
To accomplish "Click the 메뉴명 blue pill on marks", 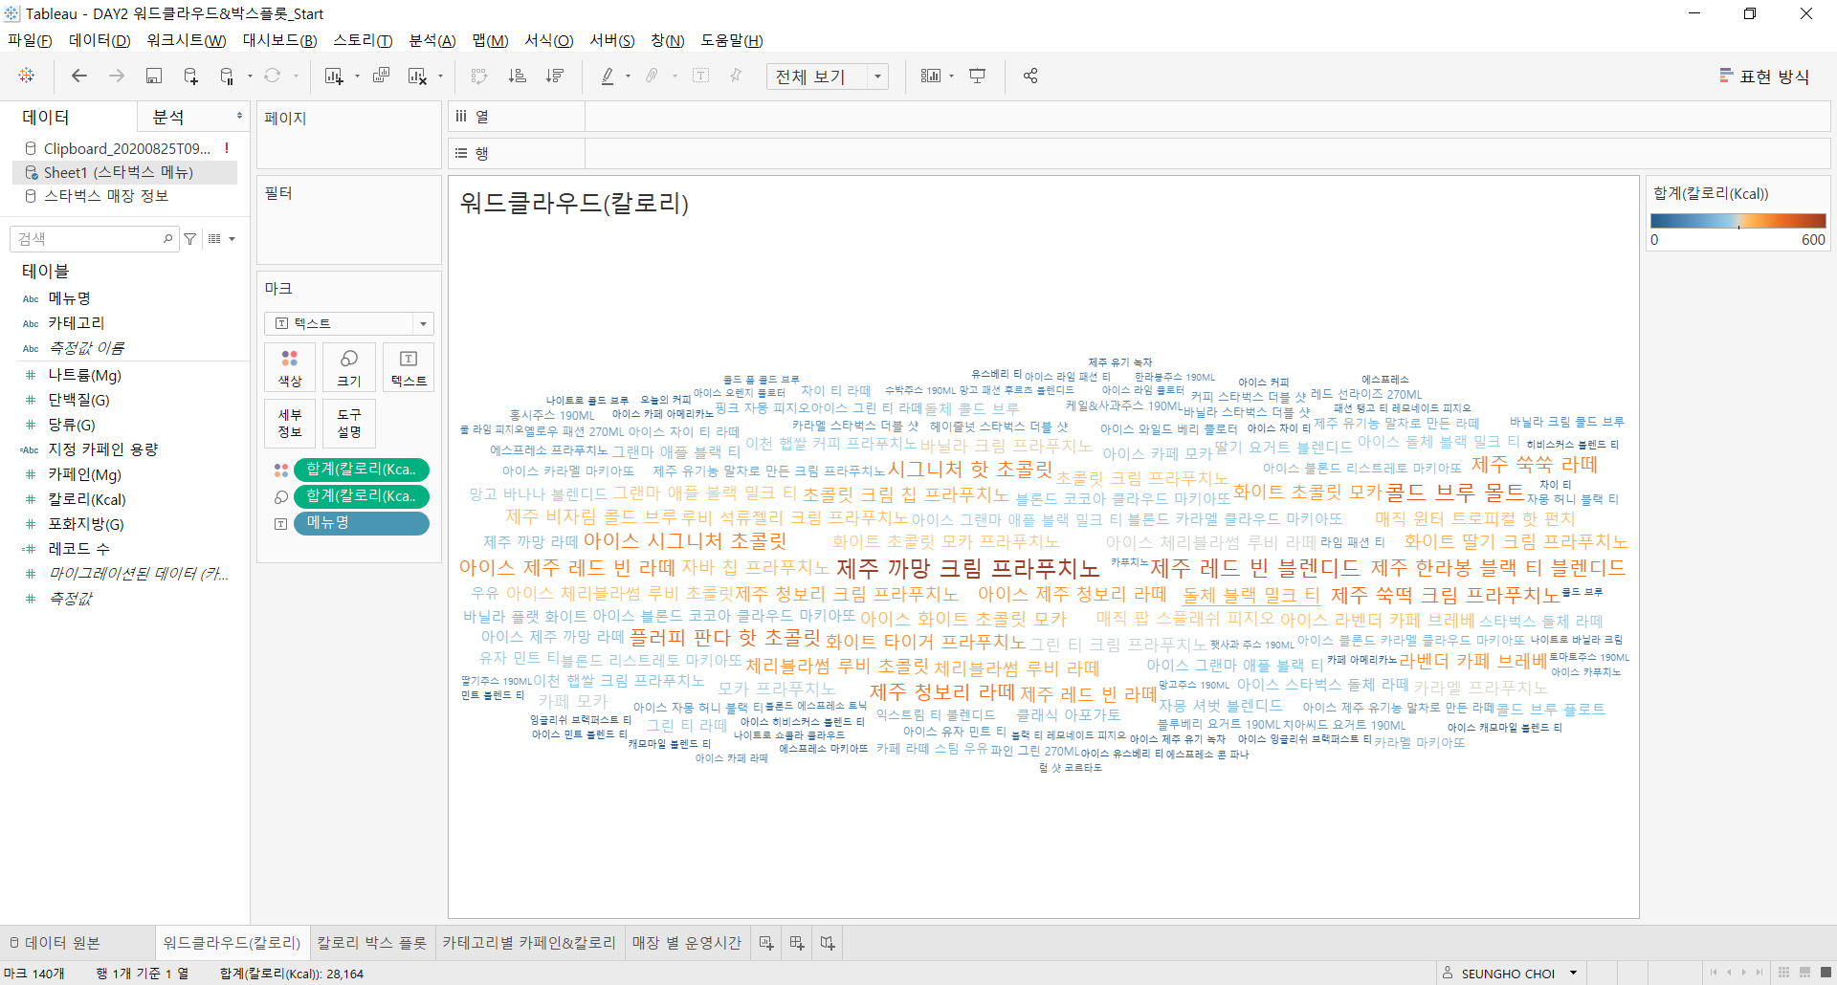I will 362,523.
